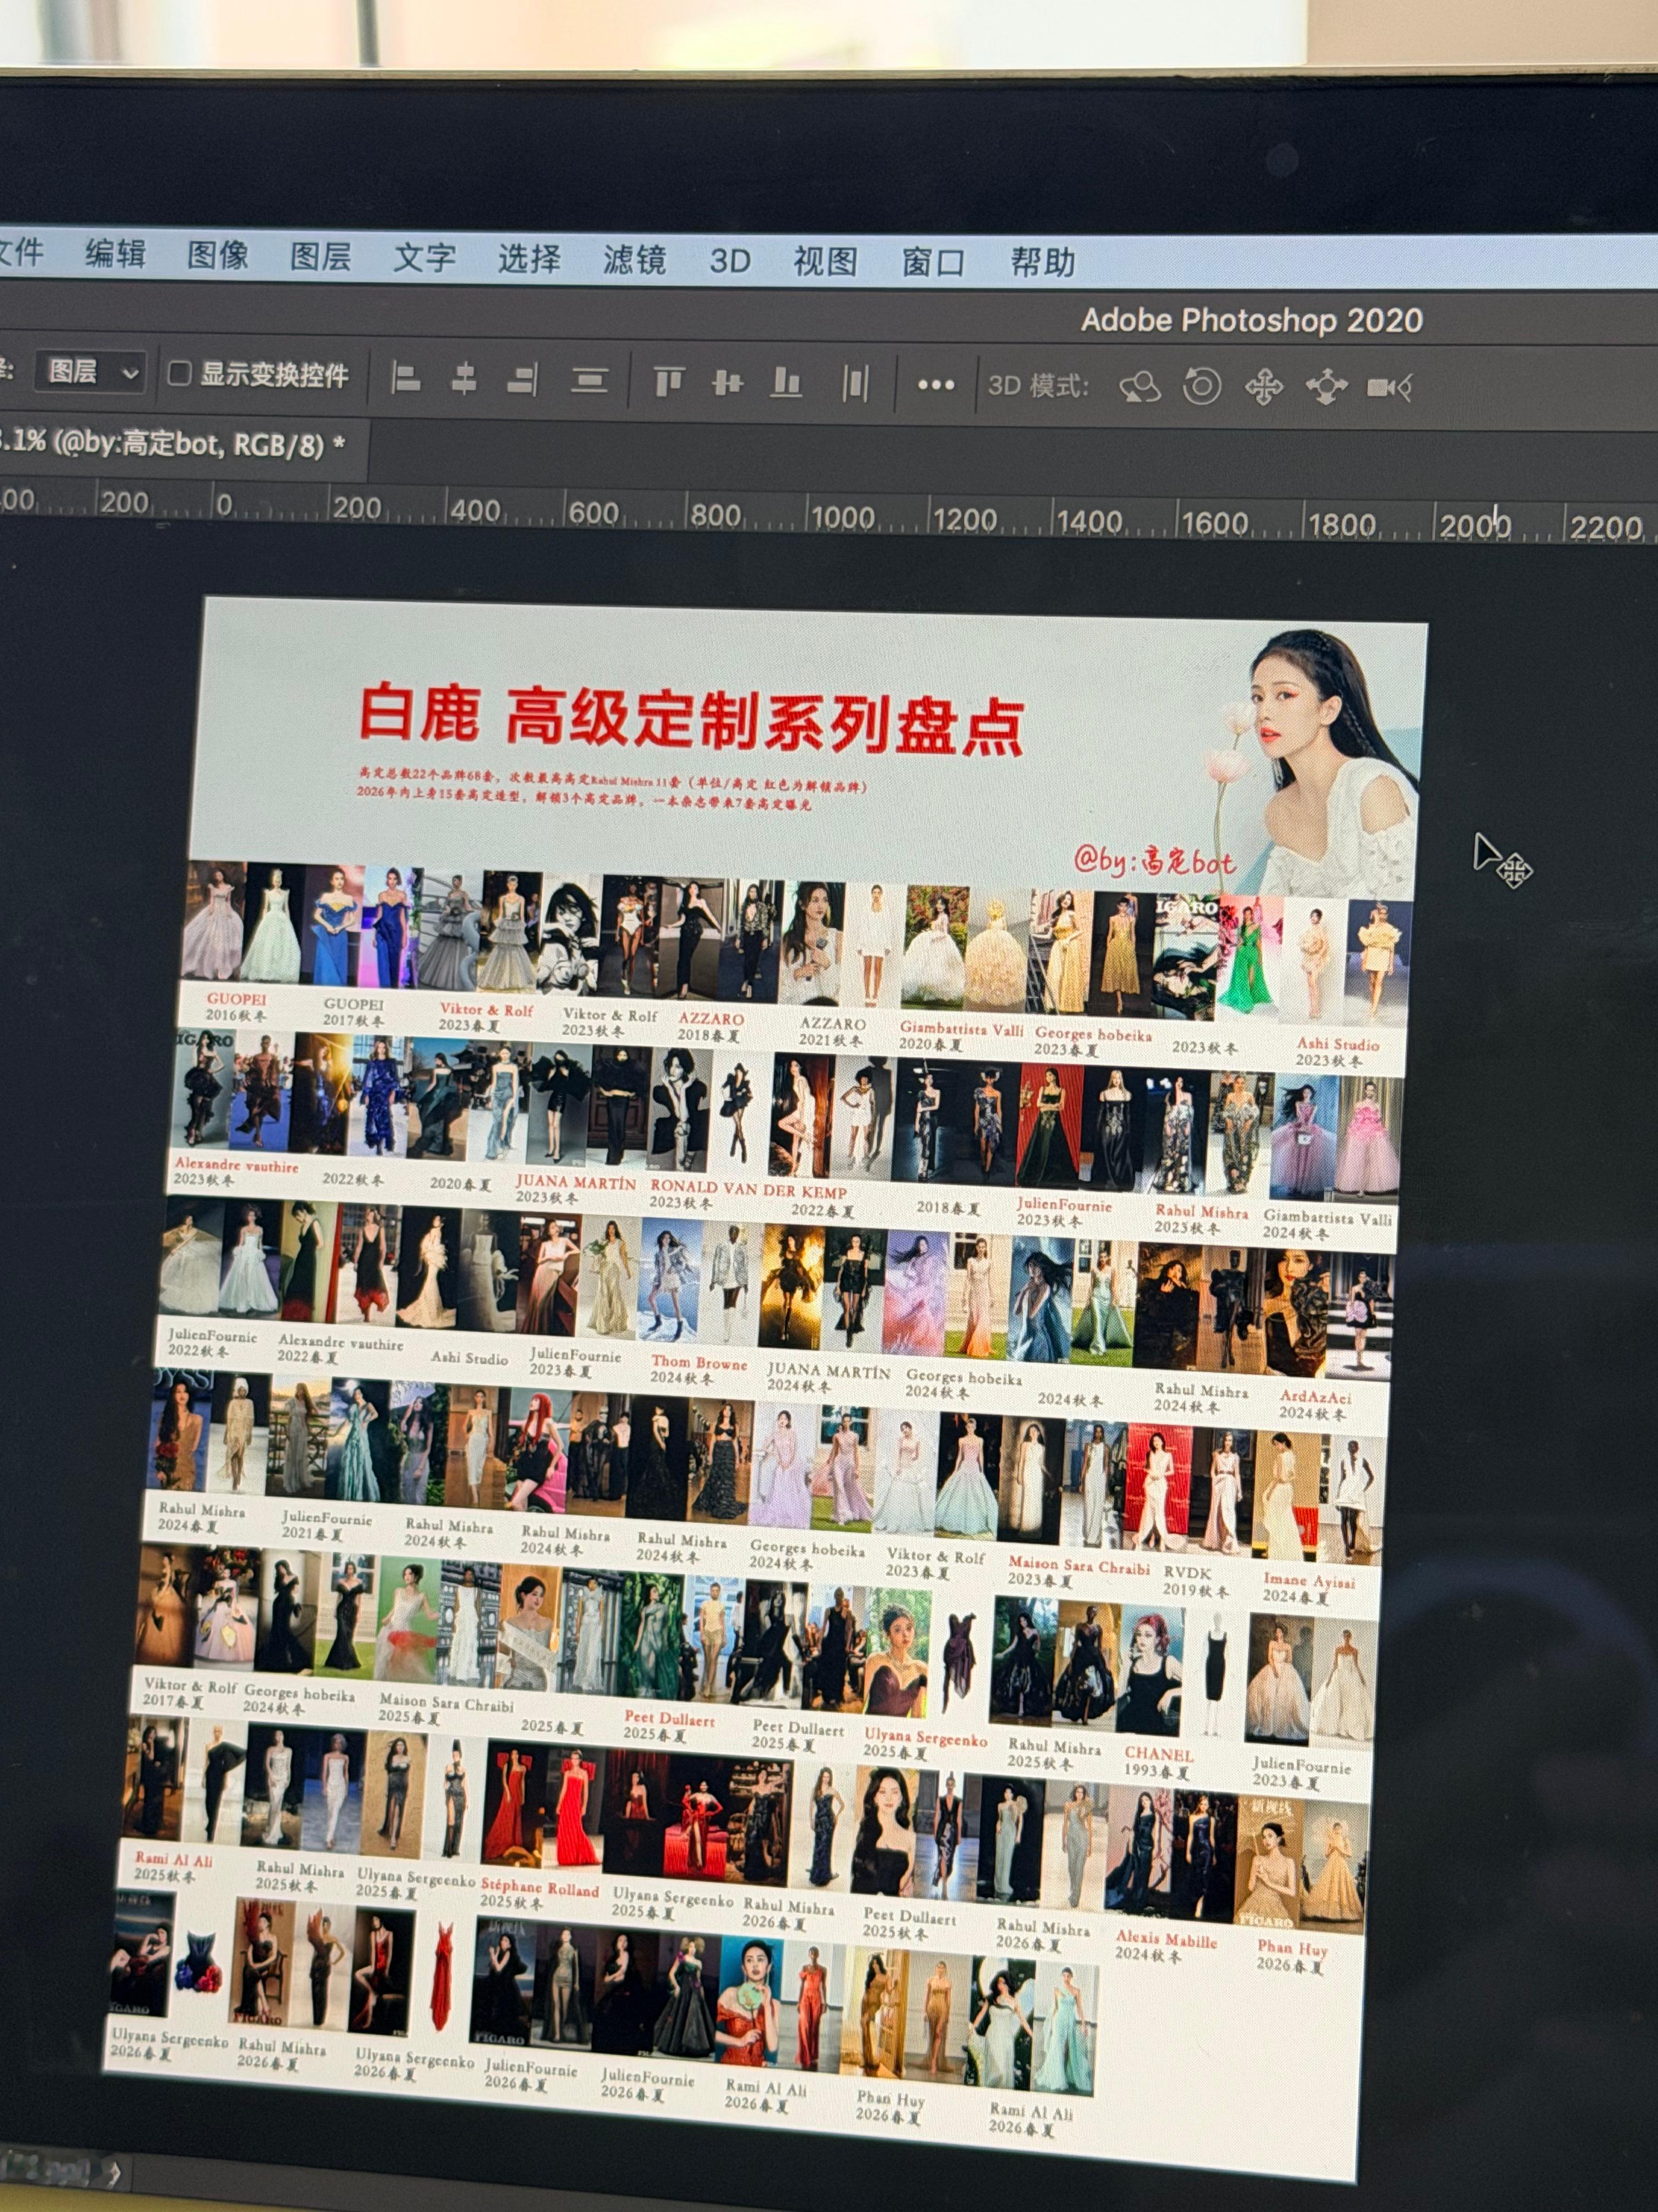This screenshot has height=2212, width=1658.
Task: Click the RONALD VAN DER KEMP label
Action: [748, 1189]
